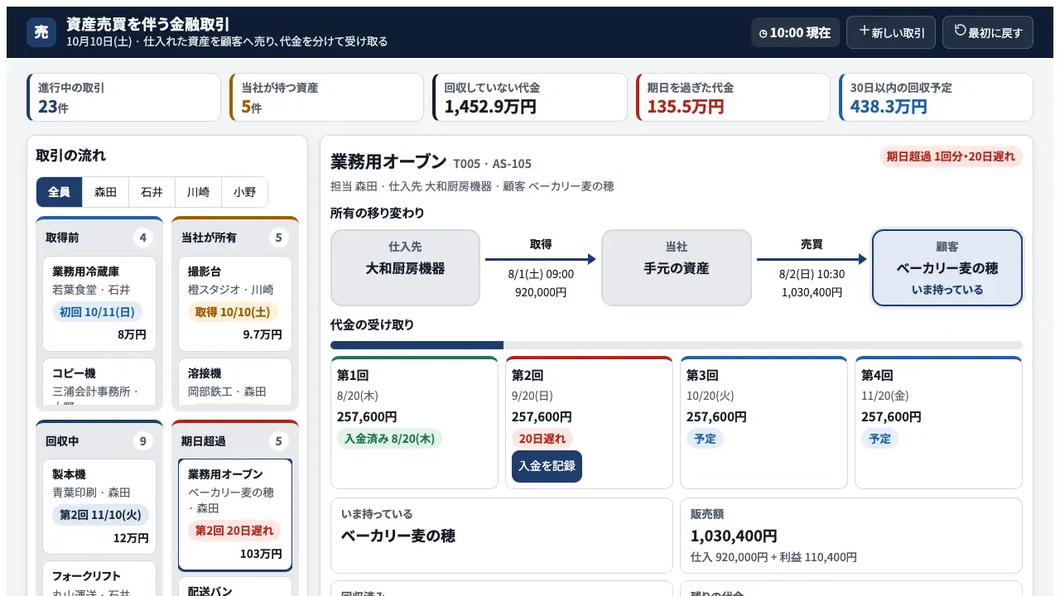Click the 当社 手元の資産 owner box
Viewport: 1060px width, 596px height.
677,268
